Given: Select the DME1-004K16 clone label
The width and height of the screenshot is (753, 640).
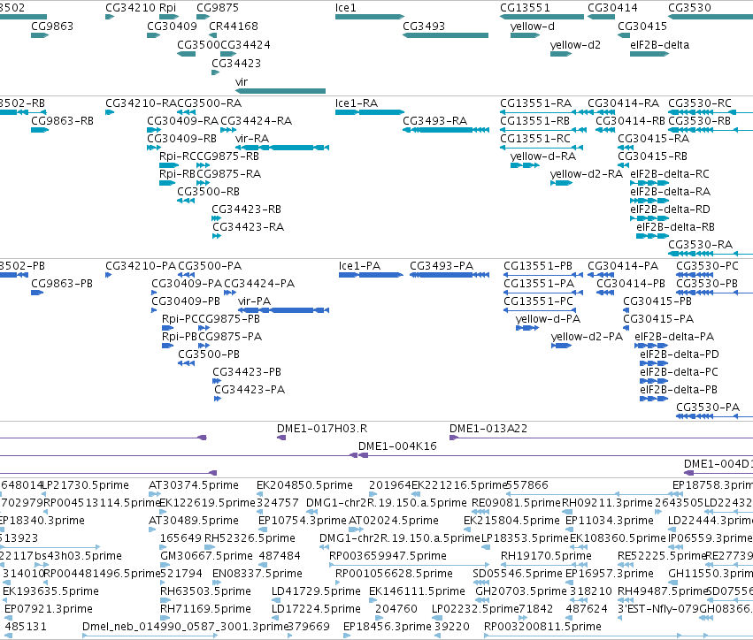Looking at the screenshot, I should pos(397,446).
